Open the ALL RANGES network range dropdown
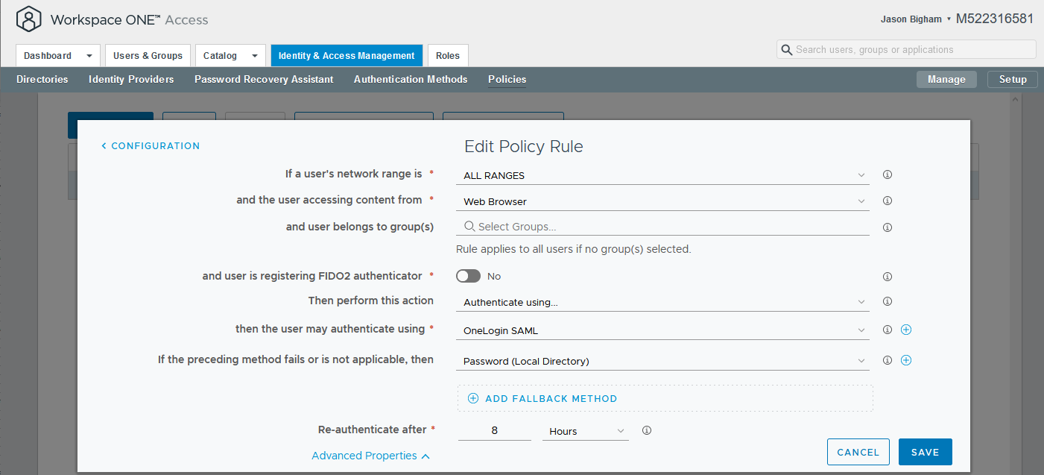 662,176
